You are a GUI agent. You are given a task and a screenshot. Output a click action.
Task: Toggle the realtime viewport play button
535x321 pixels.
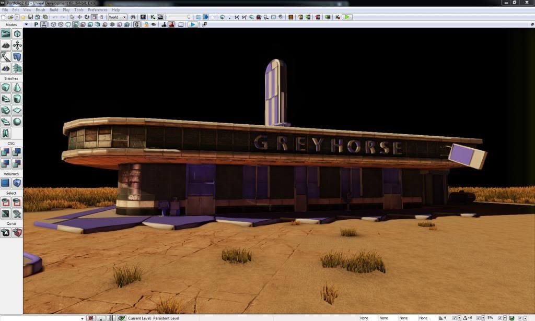192,25
